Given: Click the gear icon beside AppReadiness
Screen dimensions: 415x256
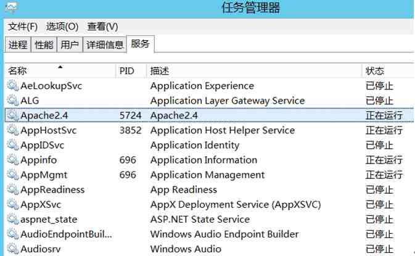Looking at the screenshot, I should (12, 189).
